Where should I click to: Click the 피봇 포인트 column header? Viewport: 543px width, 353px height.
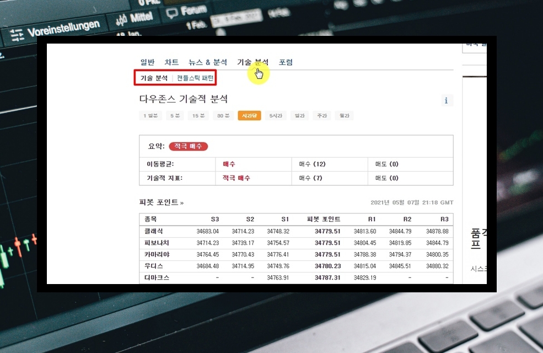(324, 219)
